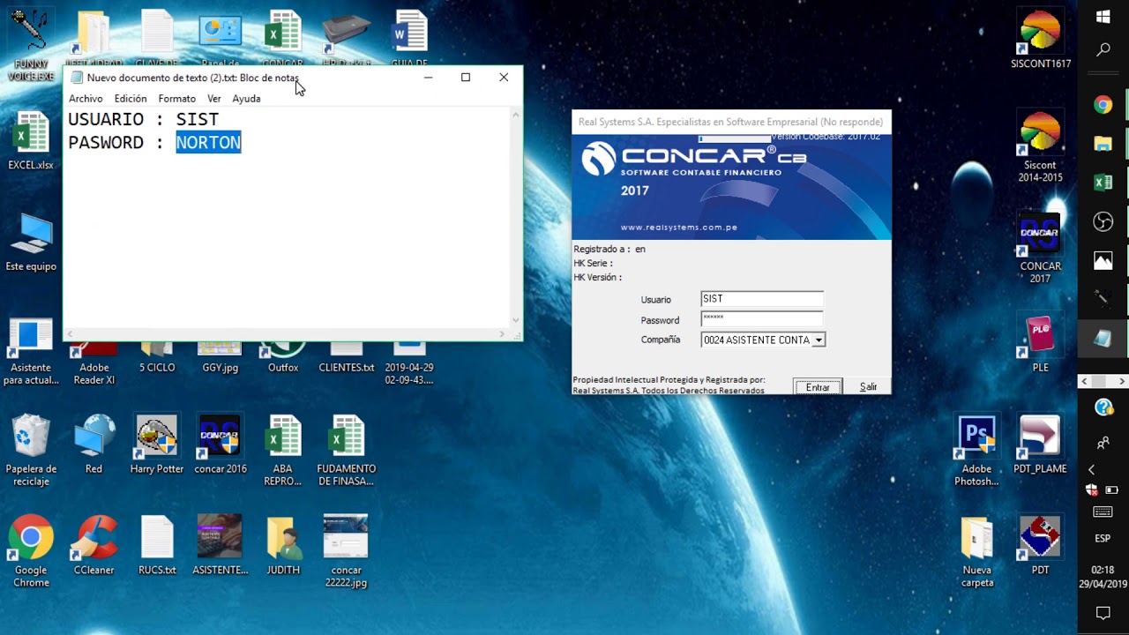The image size is (1129, 635).
Task: Select the Word document GUIA DE icon
Action: coord(409,39)
